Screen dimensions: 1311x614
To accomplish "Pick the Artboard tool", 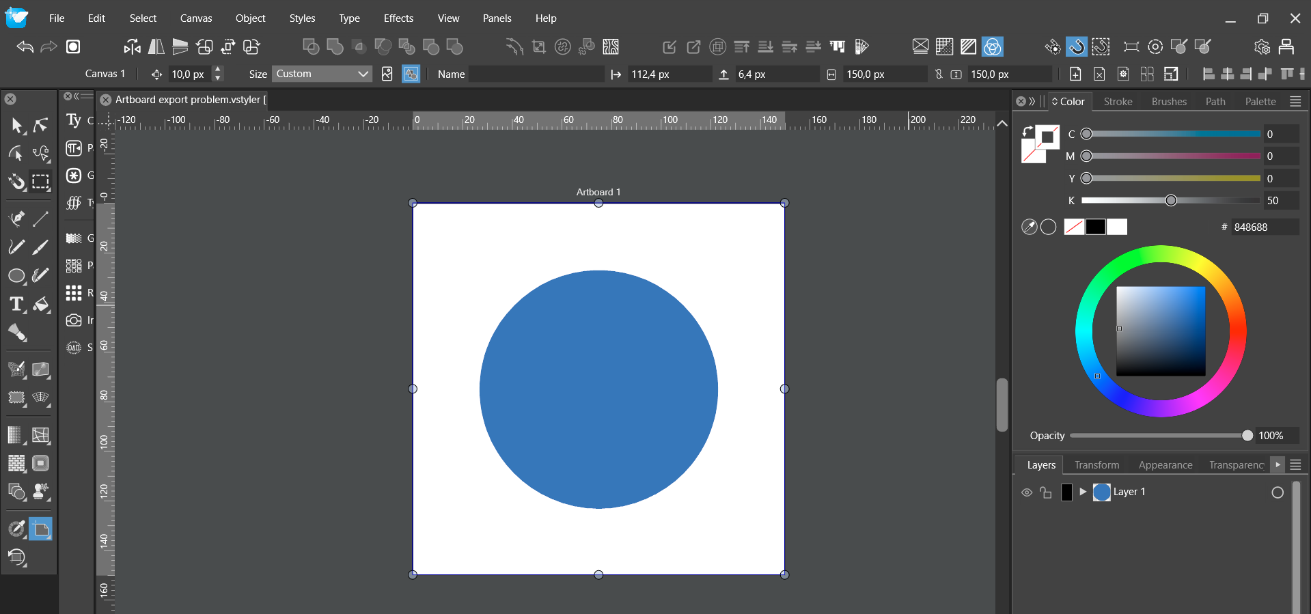I will 41,529.
